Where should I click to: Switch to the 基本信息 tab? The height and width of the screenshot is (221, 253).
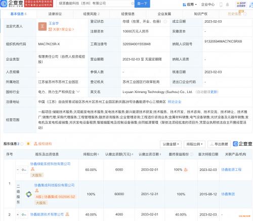(x=18, y=14)
